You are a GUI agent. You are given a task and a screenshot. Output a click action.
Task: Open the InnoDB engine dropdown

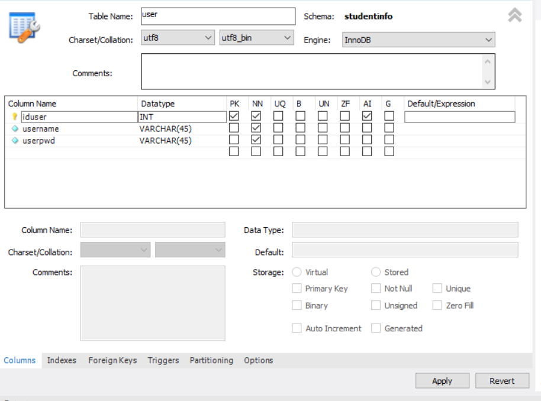[x=418, y=40]
